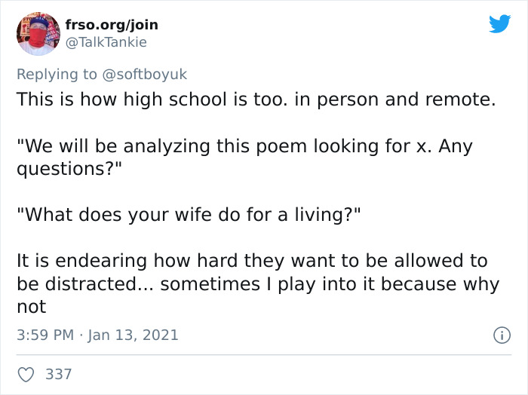Open the TalkTankie profile avatar

[x=38, y=34]
